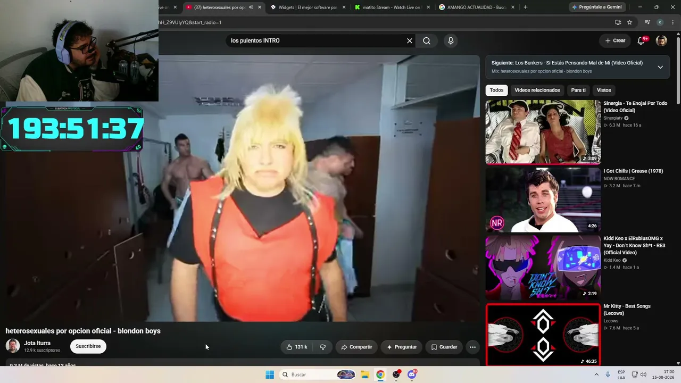
Task: Open I Got Chills Grease thumbnail
Action: (543, 199)
